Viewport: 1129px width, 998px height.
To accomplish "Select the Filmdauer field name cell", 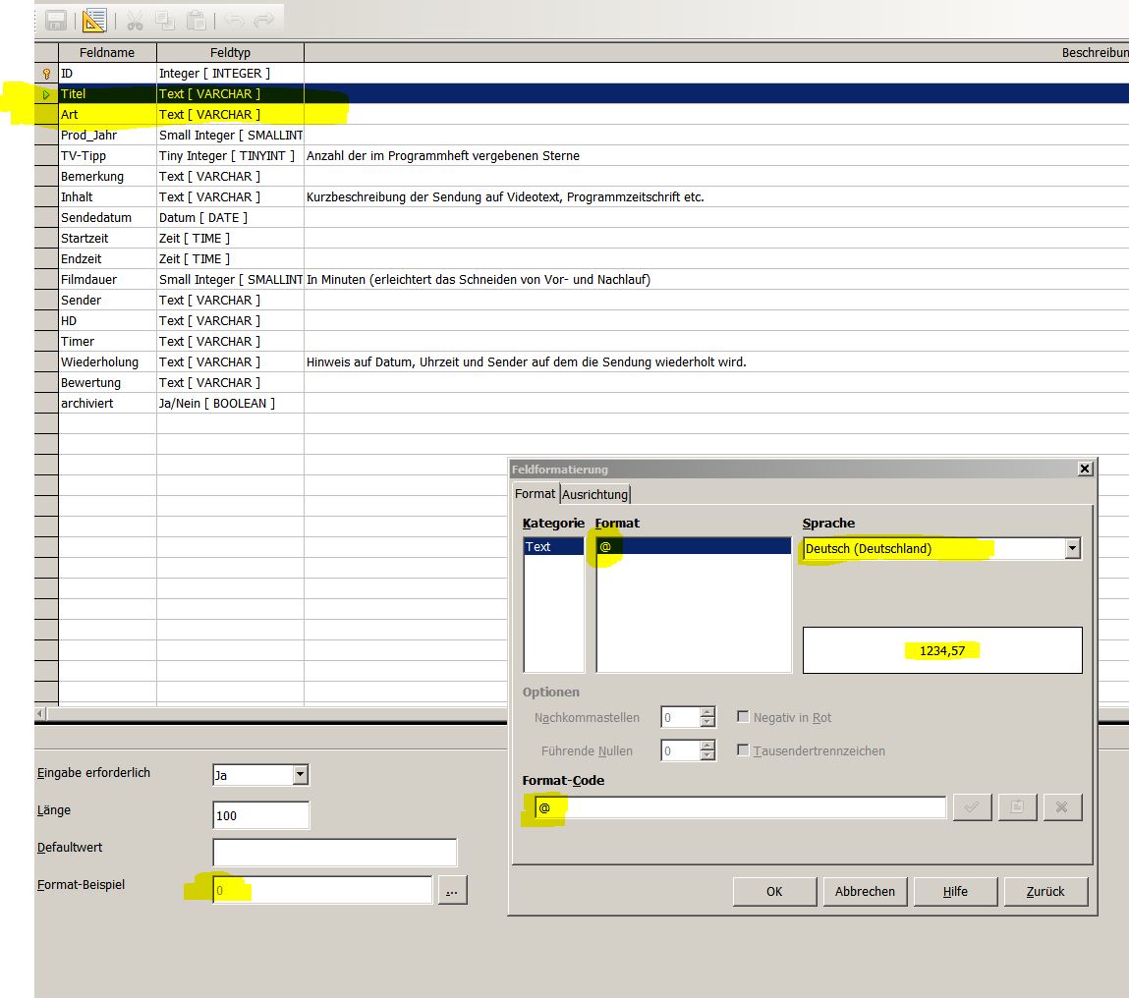I will click(x=107, y=279).
